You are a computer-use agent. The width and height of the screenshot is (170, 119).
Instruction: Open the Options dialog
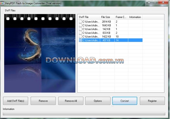tap(98, 101)
